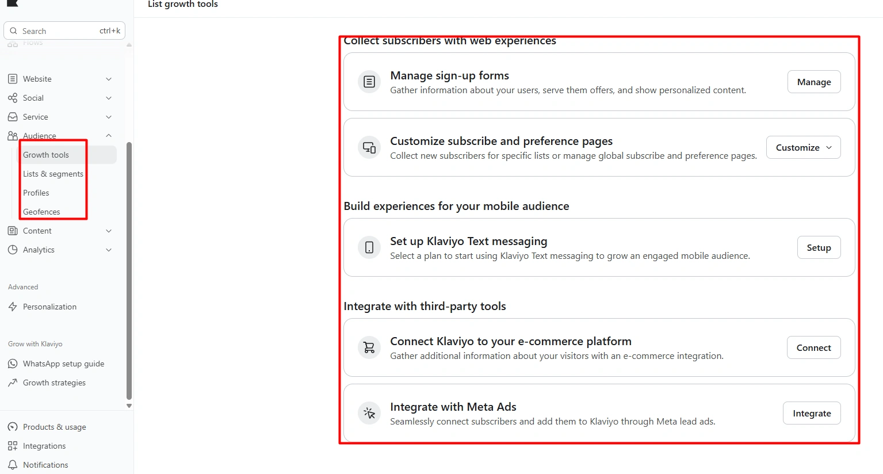Viewport: 883px width, 474px height.
Task: Click the sign-up forms document icon
Action: (369, 82)
